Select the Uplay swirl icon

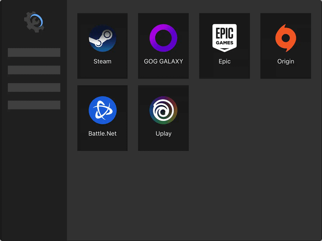click(163, 110)
